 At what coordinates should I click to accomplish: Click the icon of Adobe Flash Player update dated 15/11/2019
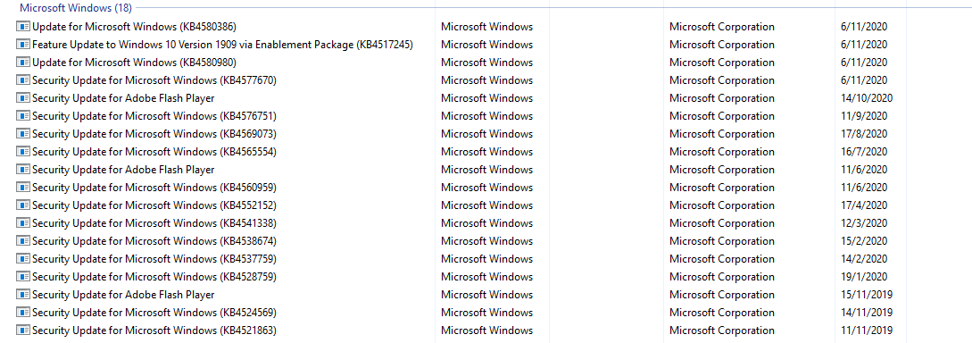(x=23, y=295)
